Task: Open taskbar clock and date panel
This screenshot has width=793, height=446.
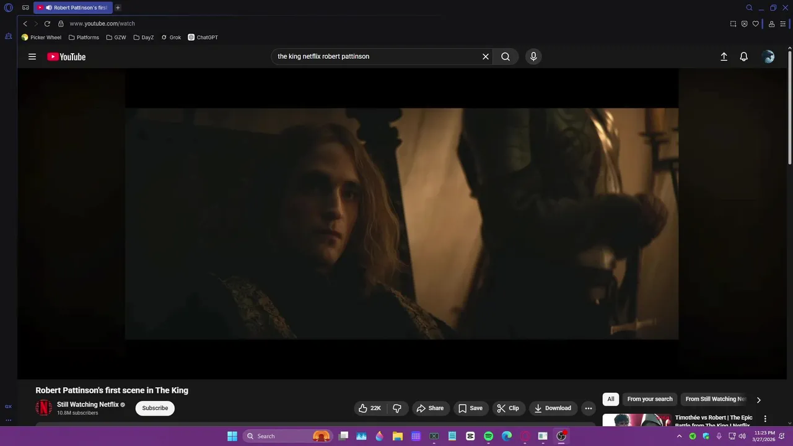Action: point(765,436)
